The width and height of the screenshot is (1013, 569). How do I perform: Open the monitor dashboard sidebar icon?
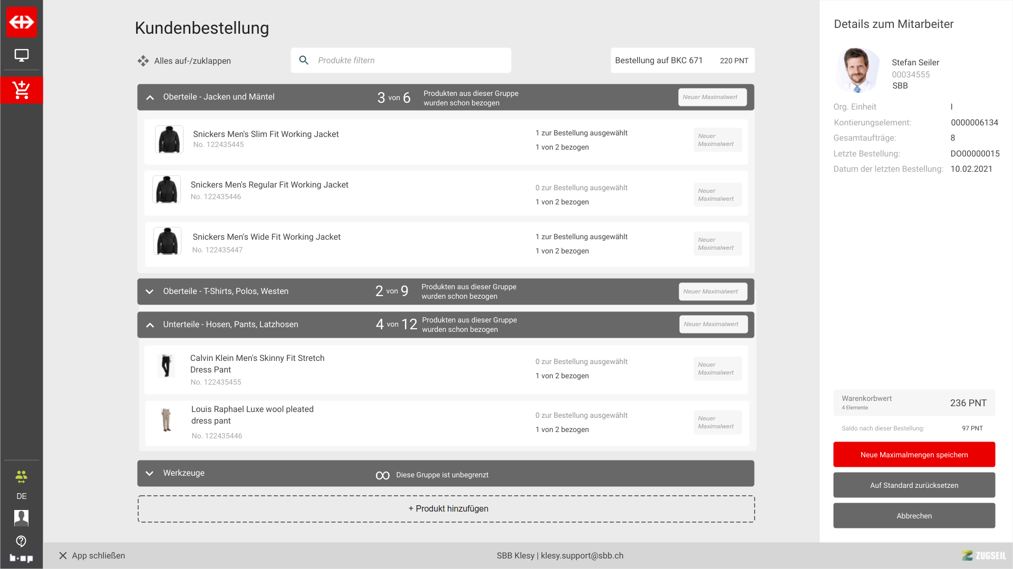point(21,55)
